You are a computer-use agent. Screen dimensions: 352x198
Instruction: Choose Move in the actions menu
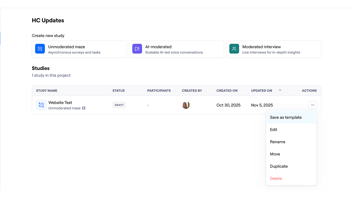coord(275,154)
